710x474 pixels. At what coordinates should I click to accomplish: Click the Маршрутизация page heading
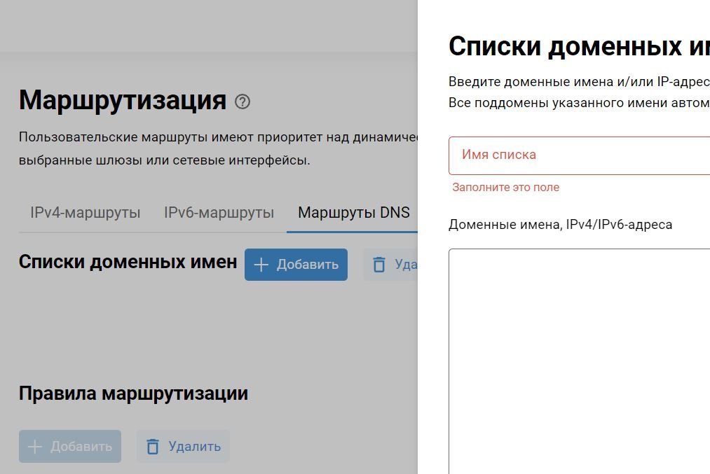[x=122, y=101]
